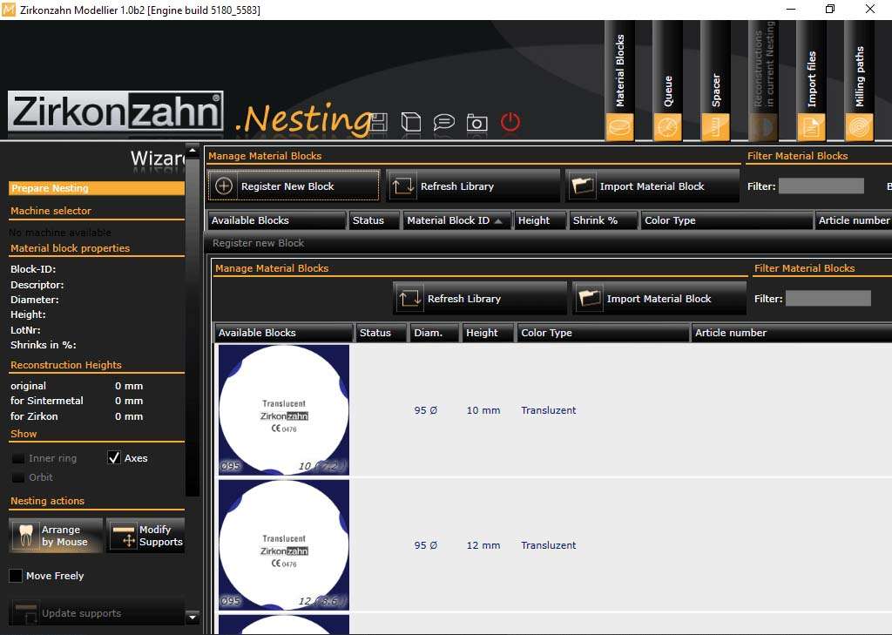The width and height of the screenshot is (892, 635).
Task: Click the save floppy disk icon
Action: [x=378, y=122]
